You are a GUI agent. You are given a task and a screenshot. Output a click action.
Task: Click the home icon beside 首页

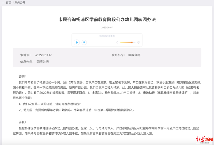click(3, 2)
